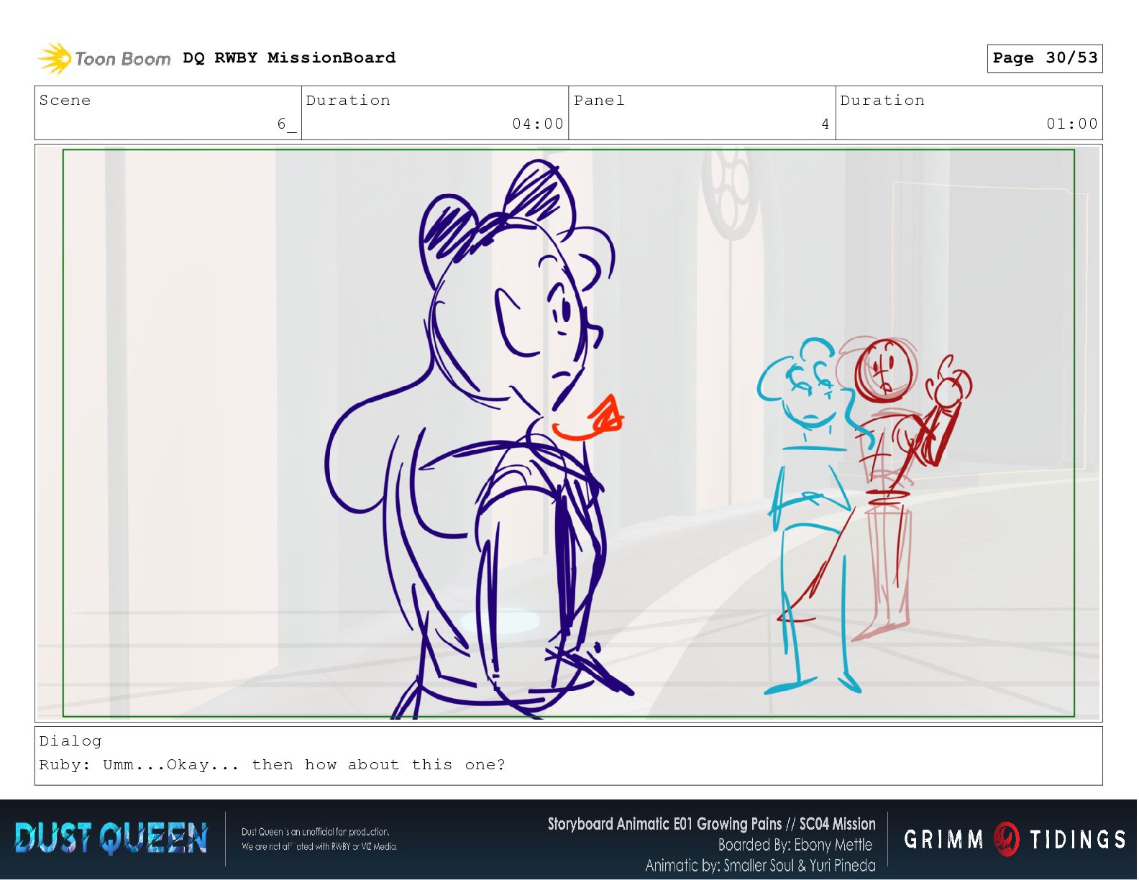Click the Dust Queen logo
Screen dimensions: 1139x880
click(111, 839)
